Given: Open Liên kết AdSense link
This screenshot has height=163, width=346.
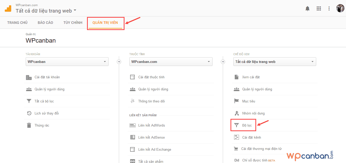Looking at the screenshot, I should (x=151, y=137).
